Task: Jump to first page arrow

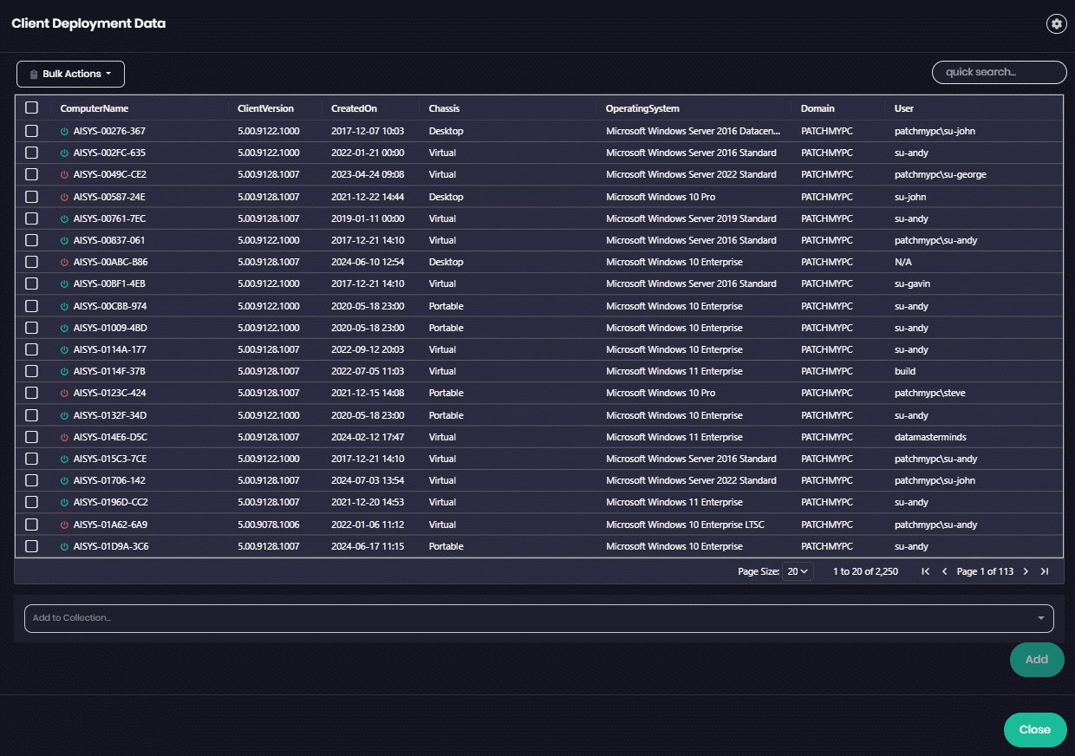Action: 925,571
